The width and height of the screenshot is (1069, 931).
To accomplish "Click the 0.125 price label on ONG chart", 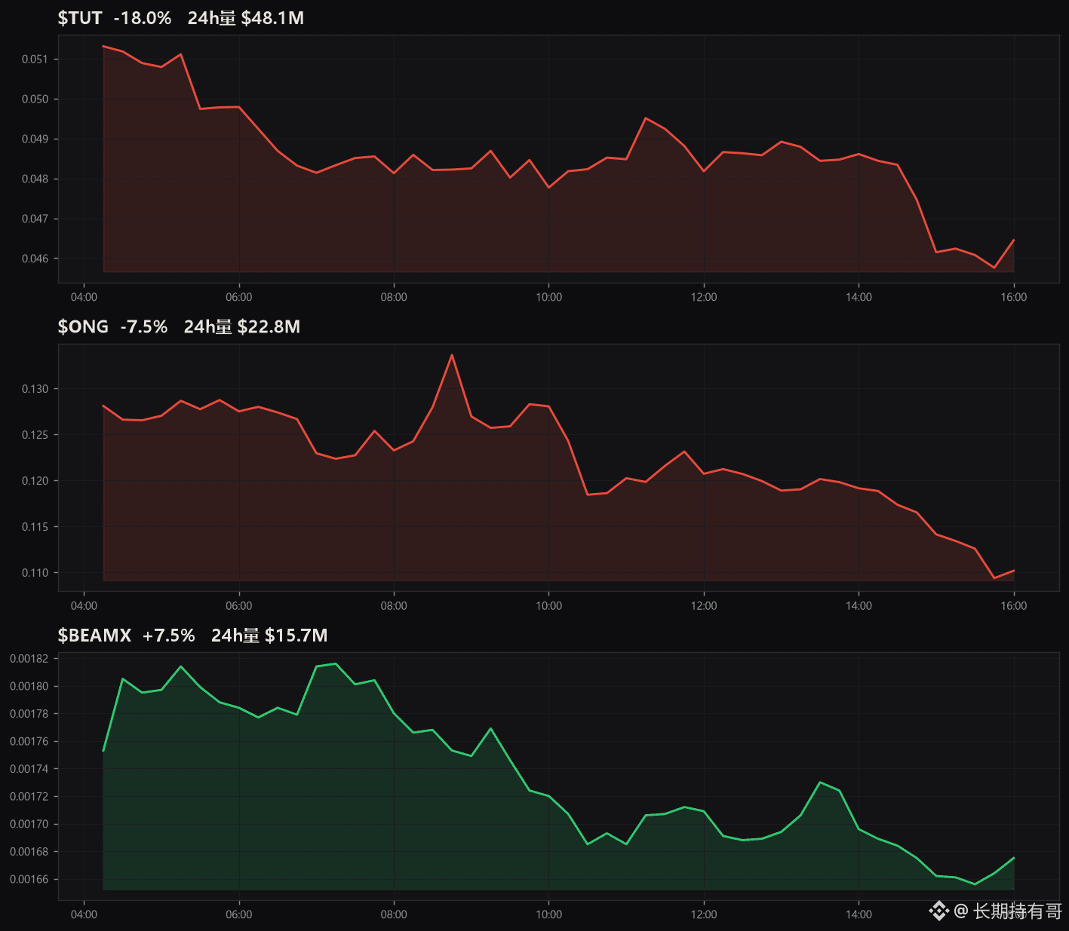I will [x=35, y=435].
